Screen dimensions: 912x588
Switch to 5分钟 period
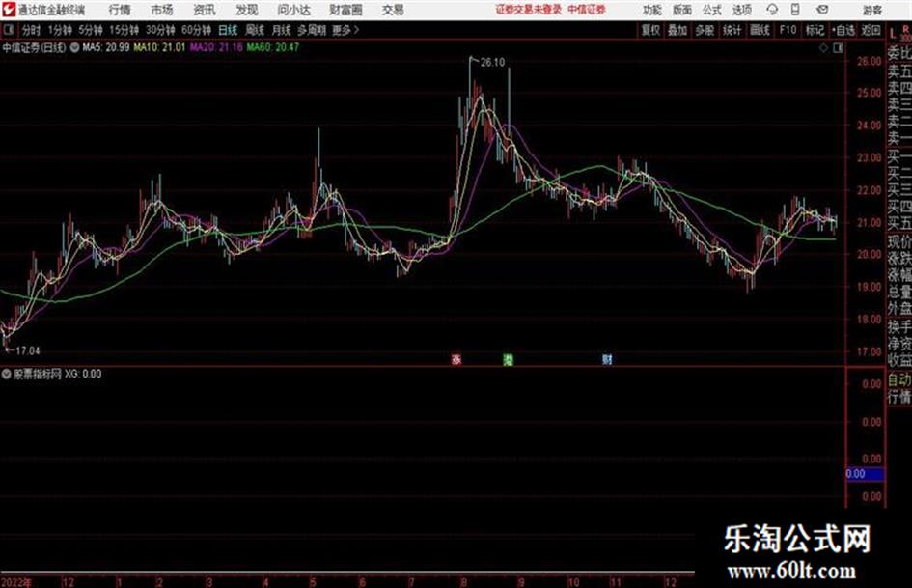pyautogui.click(x=90, y=30)
